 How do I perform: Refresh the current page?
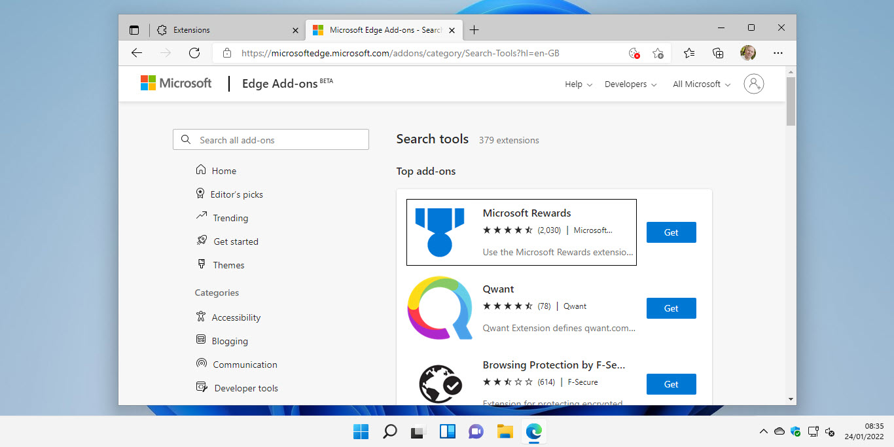(194, 53)
